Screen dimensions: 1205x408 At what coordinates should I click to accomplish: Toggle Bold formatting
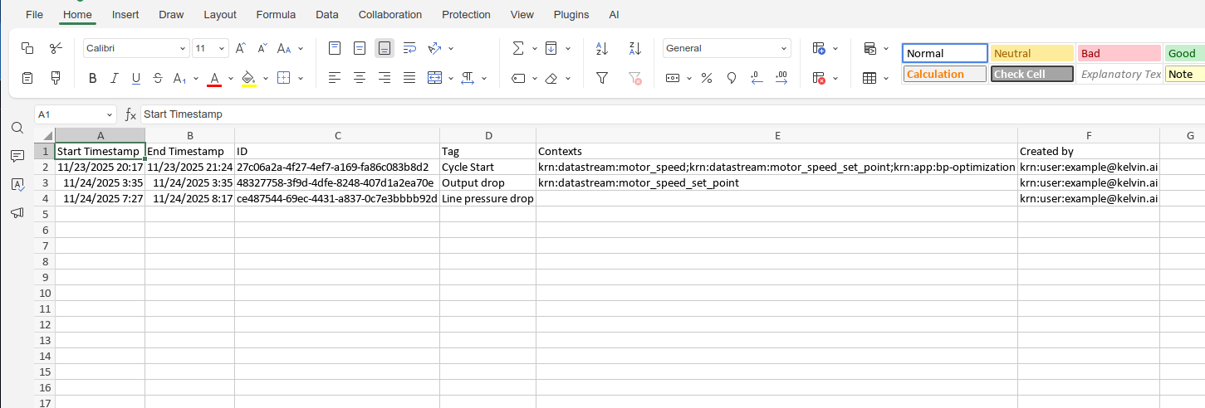pyautogui.click(x=92, y=78)
